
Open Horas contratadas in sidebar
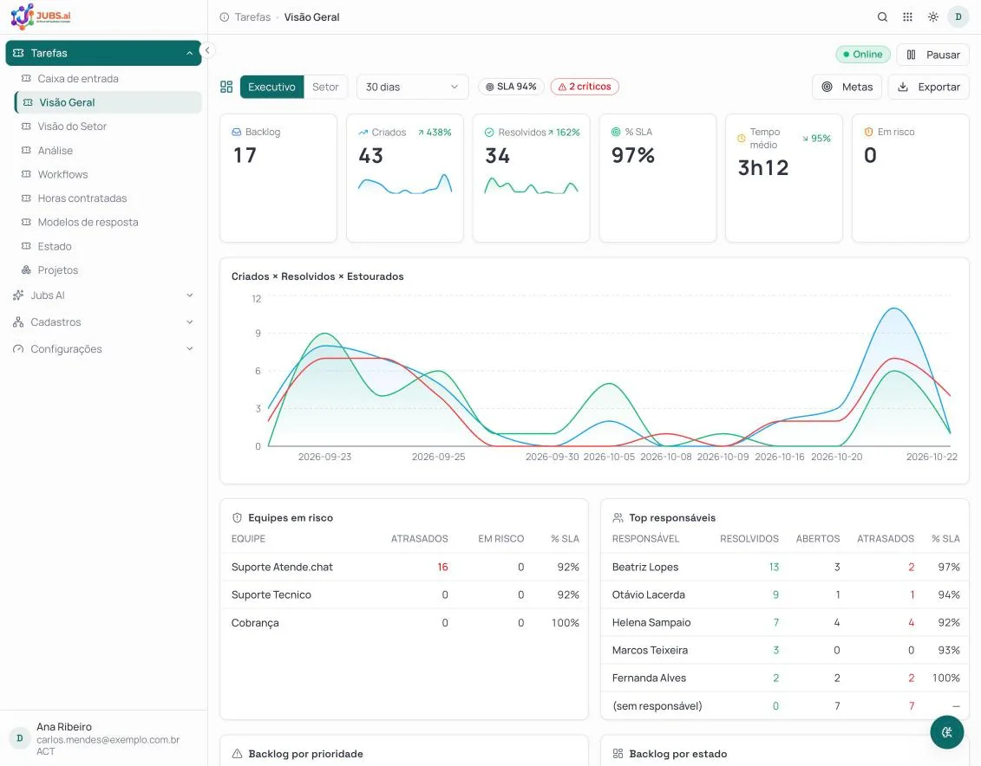pyautogui.click(x=108, y=198)
